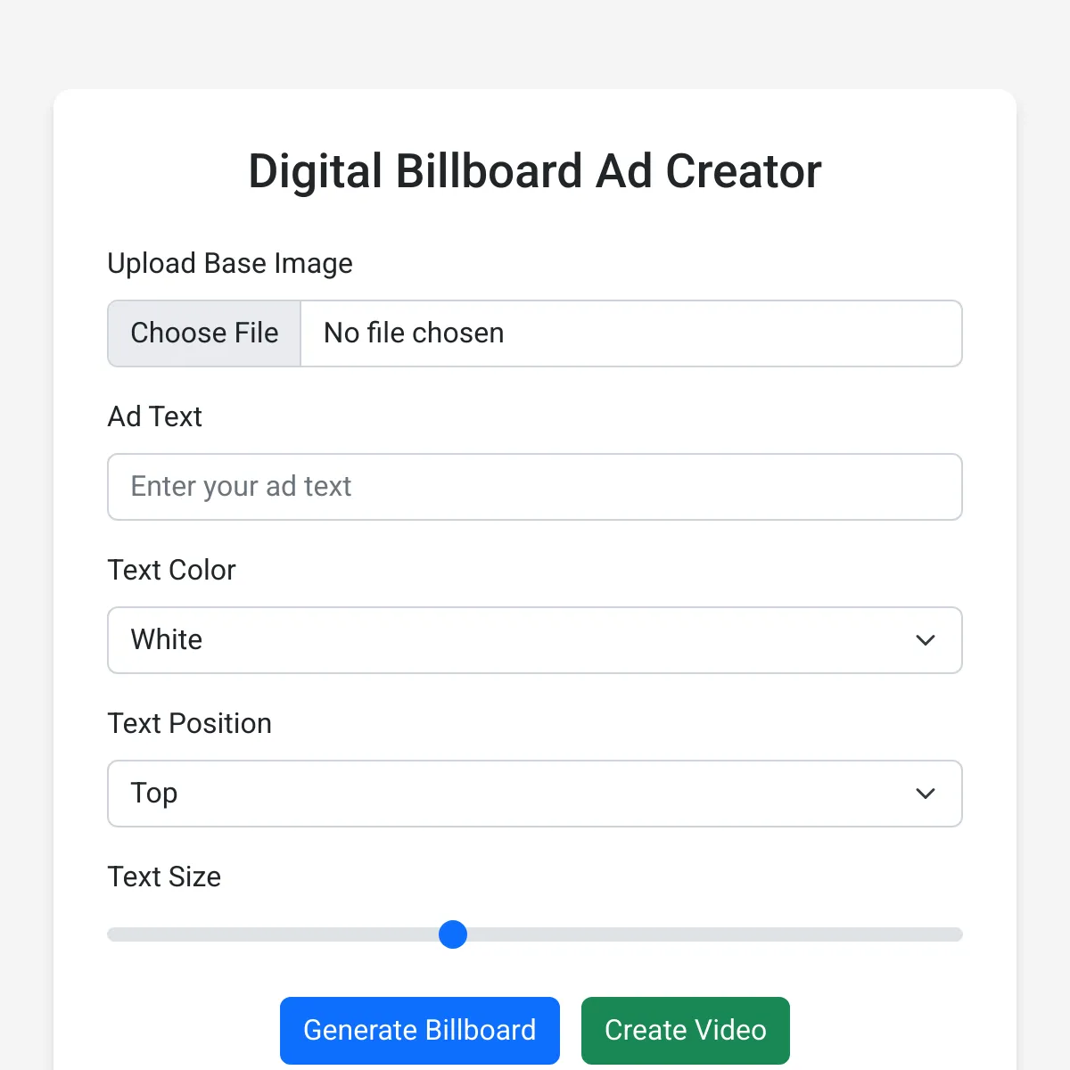Click the 'Text Size' label
This screenshot has width=1070, height=1070.
164,877
